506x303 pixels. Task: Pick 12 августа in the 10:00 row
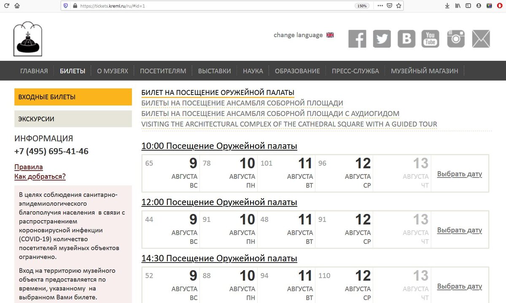[x=345, y=173]
